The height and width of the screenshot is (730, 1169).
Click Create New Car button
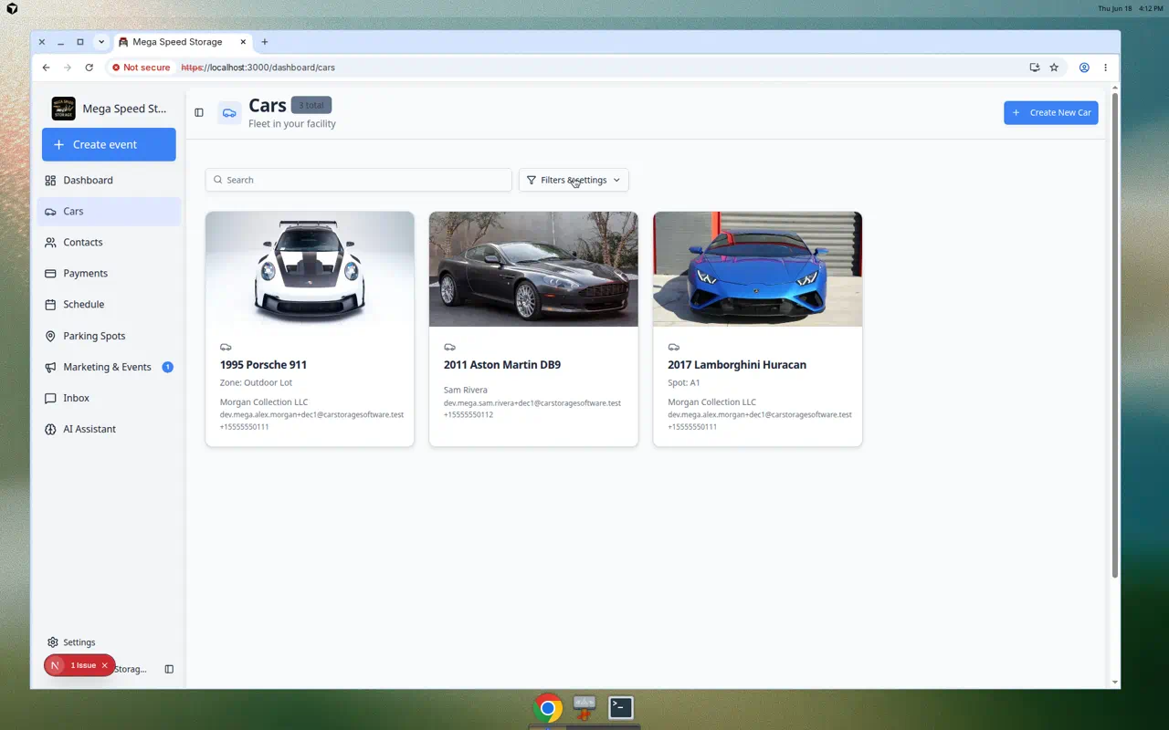(1050, 112)
